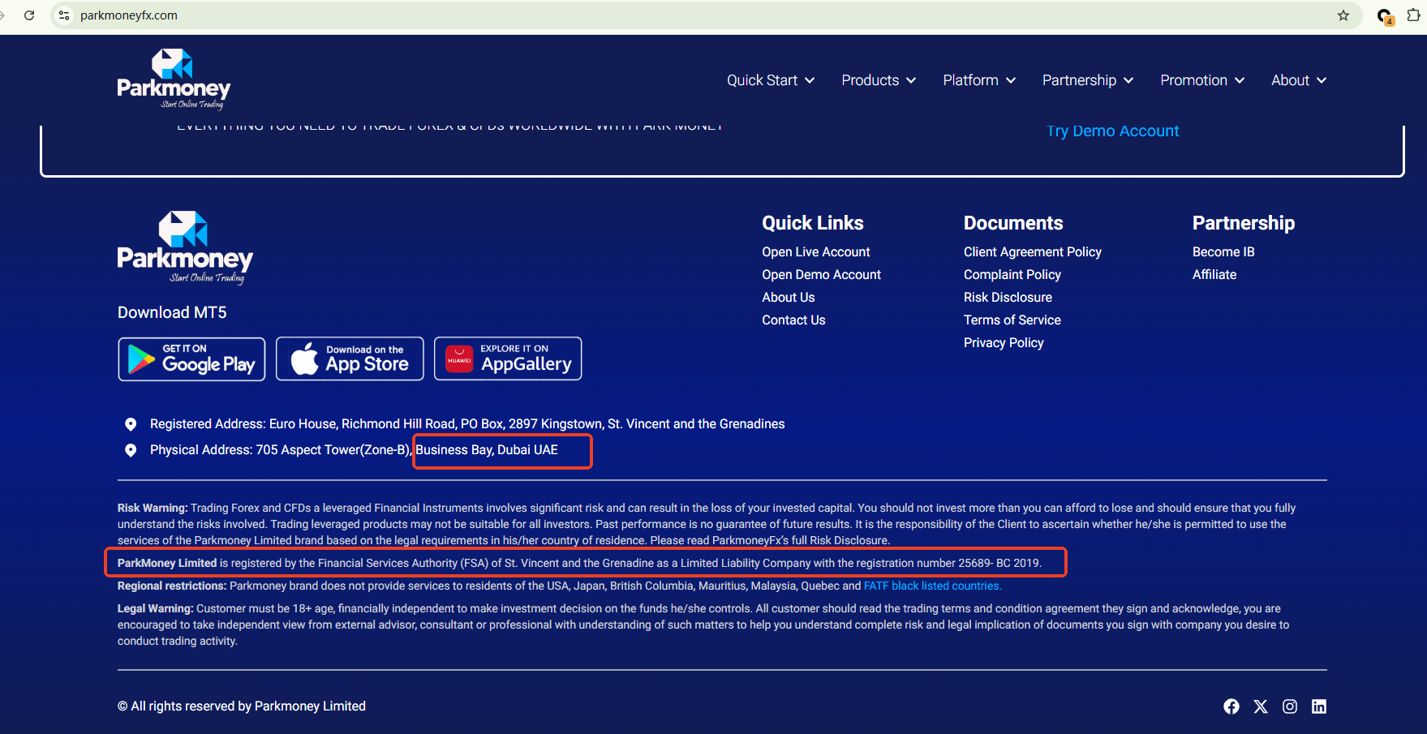Open the FATF black listed countries link
The width and height of the screenshot is (1427, 734).
pyautogui.click(x=933, y=586)
